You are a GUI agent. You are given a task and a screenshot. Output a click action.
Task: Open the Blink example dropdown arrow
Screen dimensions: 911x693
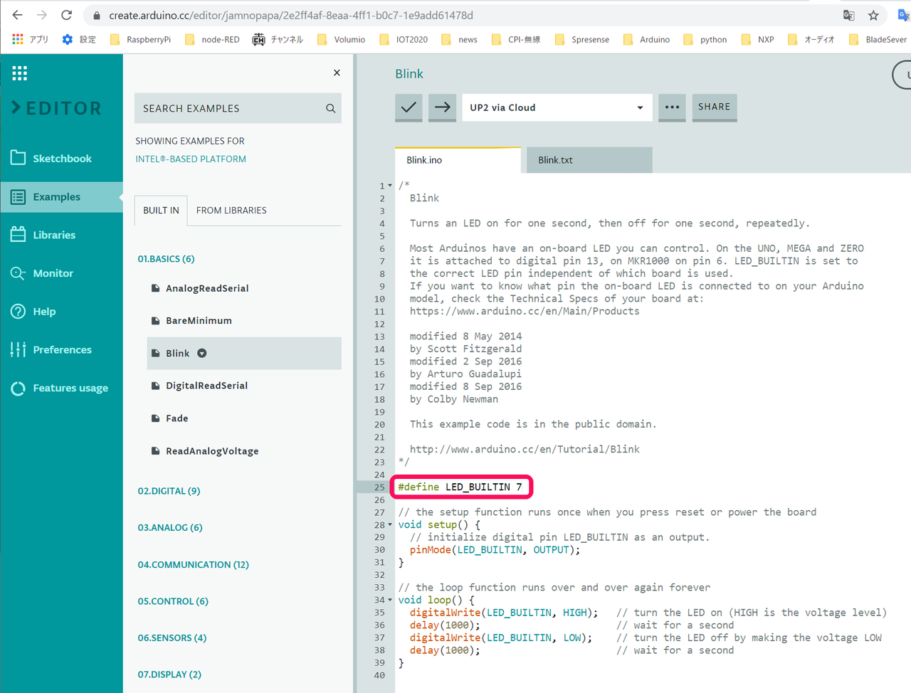click(202, 354)
